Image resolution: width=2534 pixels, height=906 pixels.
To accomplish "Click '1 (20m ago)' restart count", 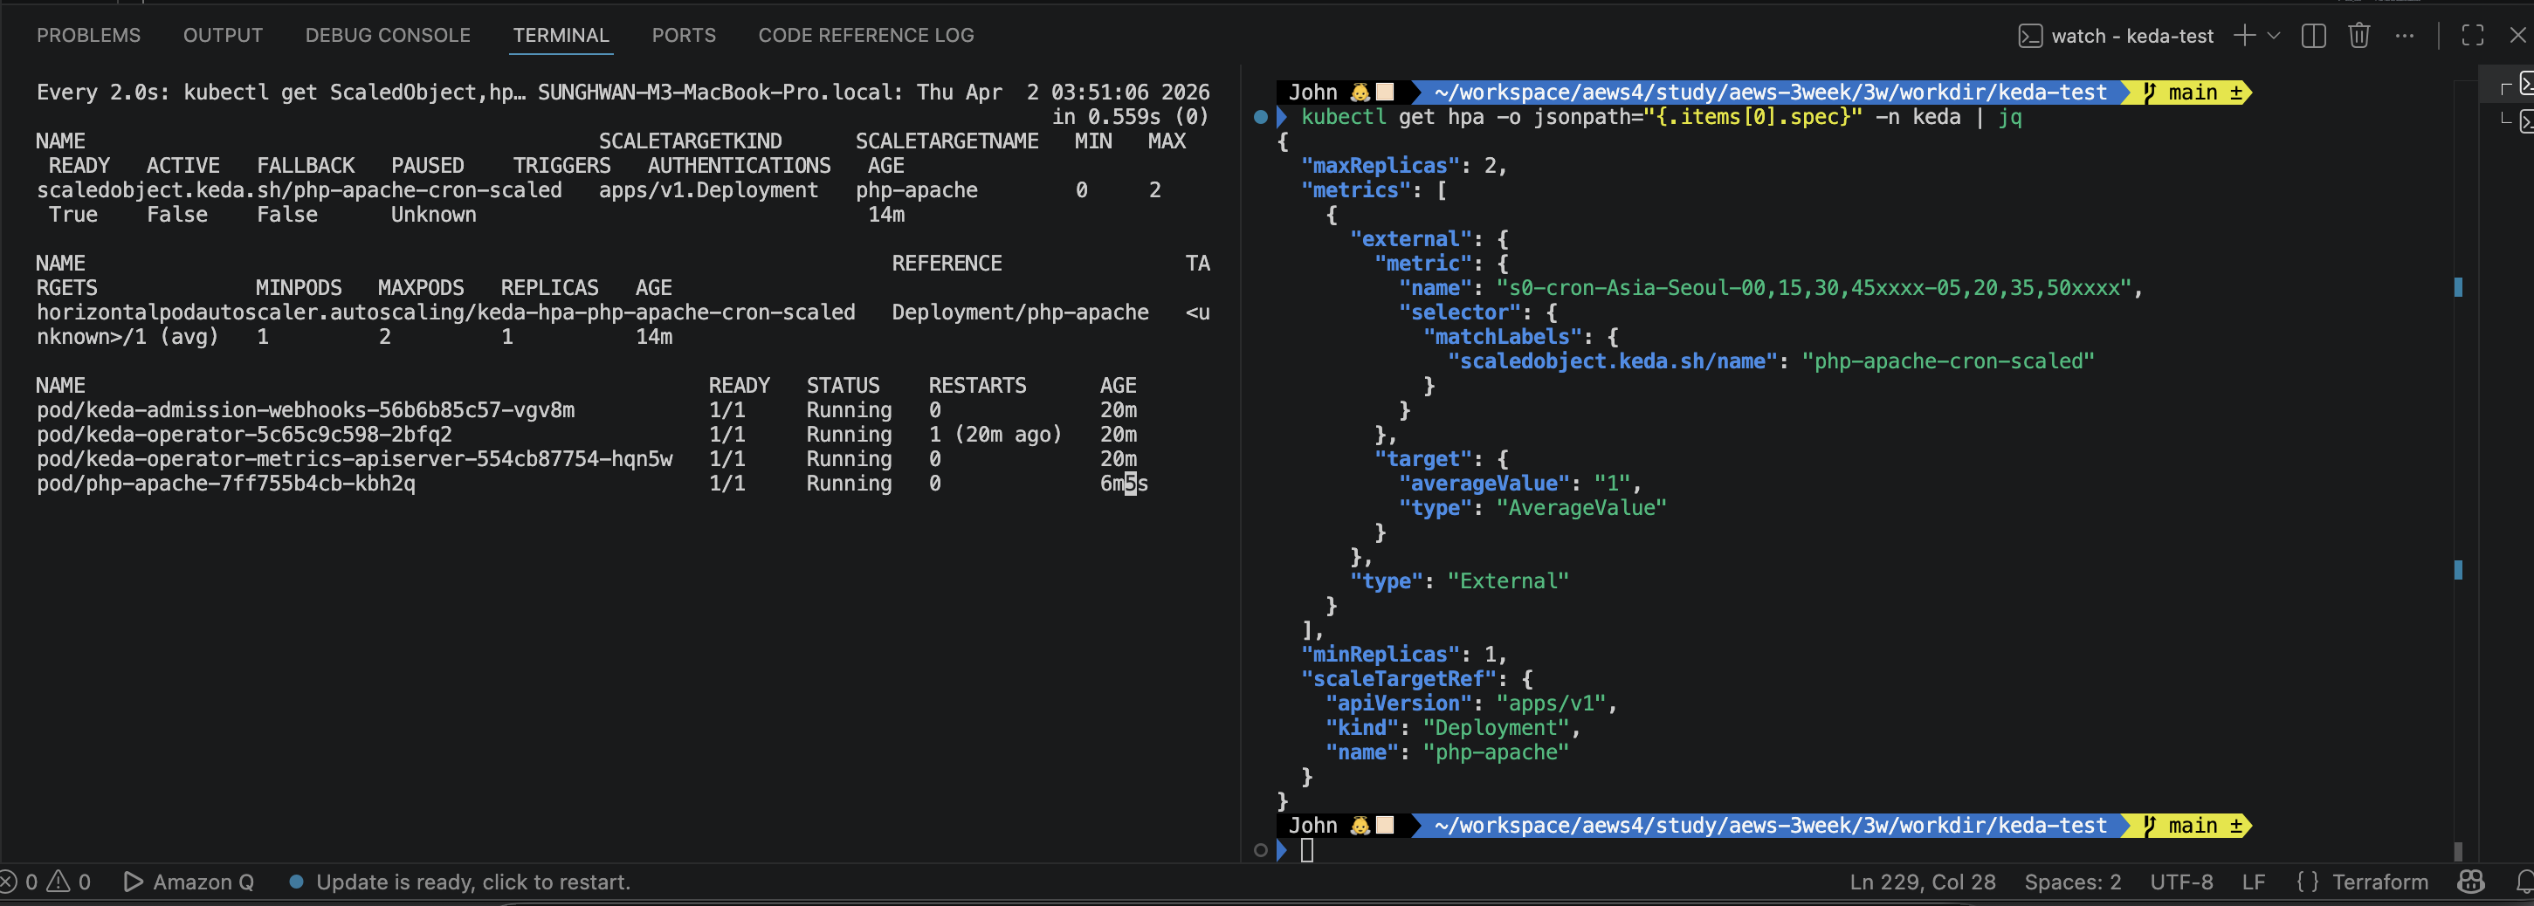I will click(x=995, y=435).
